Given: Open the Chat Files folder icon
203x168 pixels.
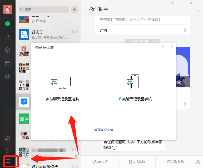Looking at the screenshot, I should (x=8, y=63).
